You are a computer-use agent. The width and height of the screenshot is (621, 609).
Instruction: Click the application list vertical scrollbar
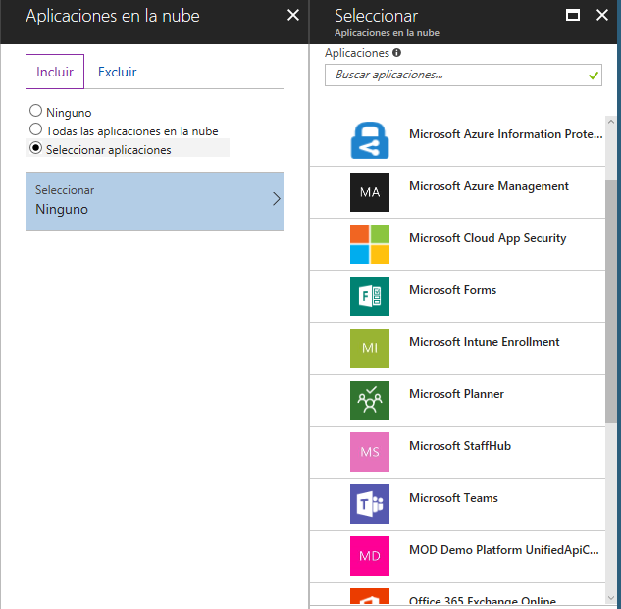(611, 294)
